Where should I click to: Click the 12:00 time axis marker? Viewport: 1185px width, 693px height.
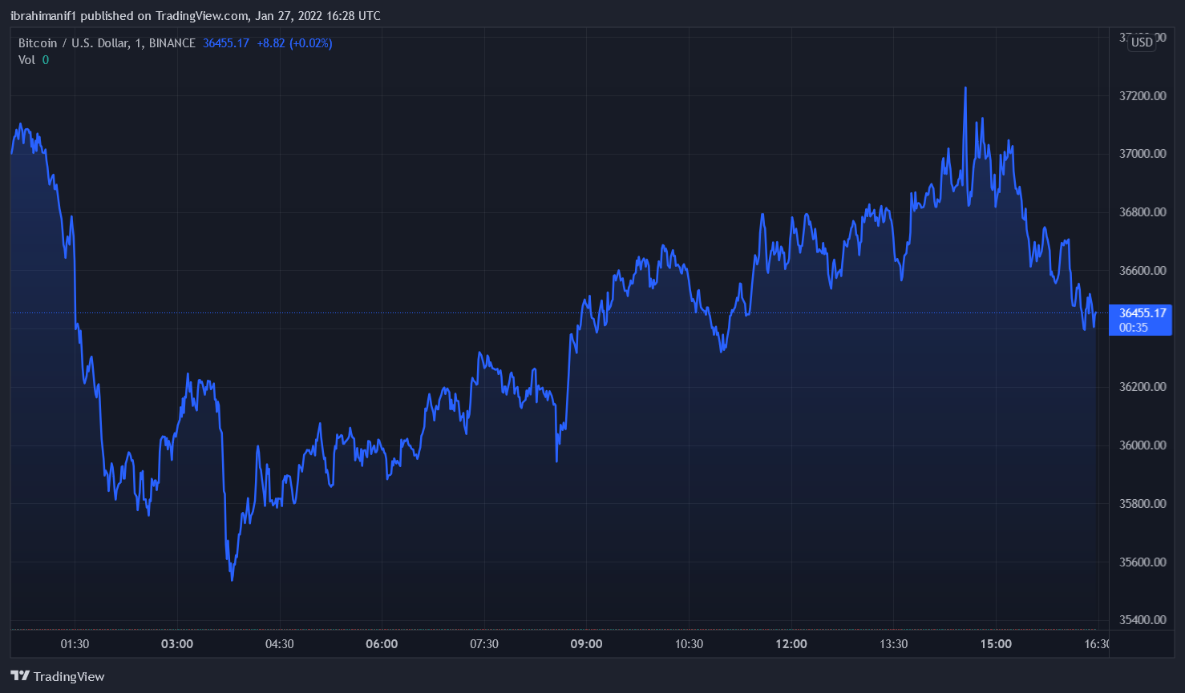tap(791, 644)
